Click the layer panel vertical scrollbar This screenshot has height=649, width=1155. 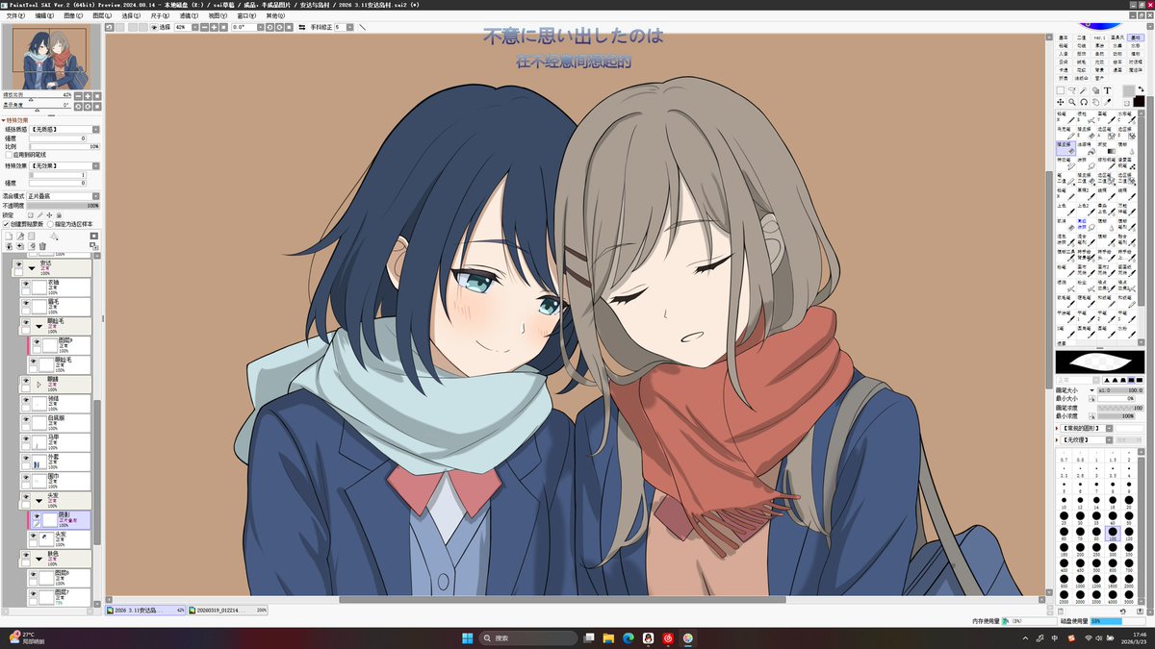click(x=96, y=472)
